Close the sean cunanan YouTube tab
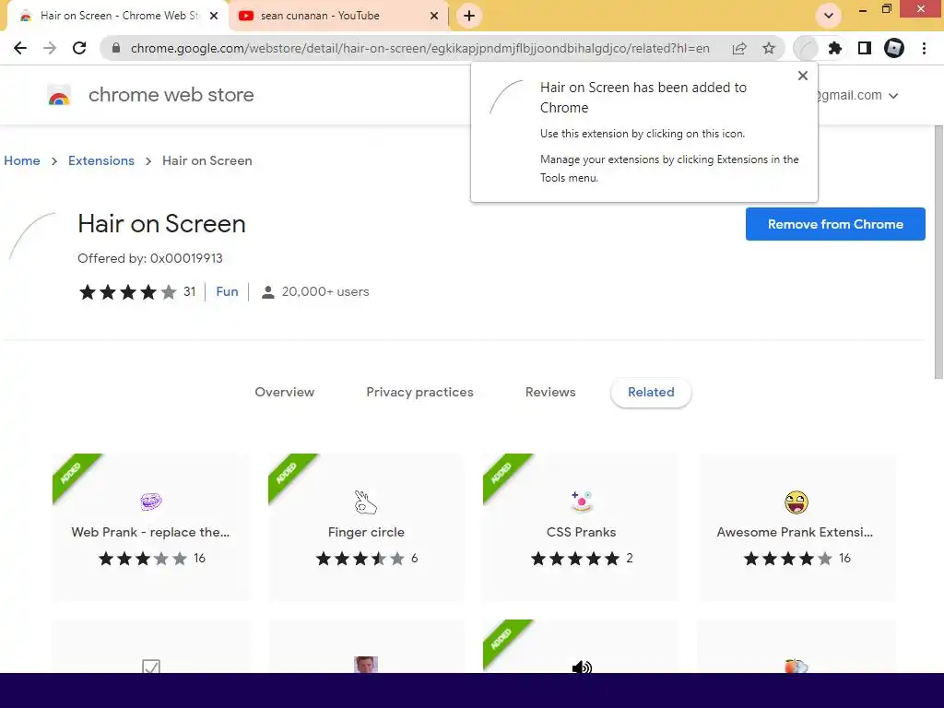Image resolution: width=944 pixels, height=708 pixels. pos(434,16)
